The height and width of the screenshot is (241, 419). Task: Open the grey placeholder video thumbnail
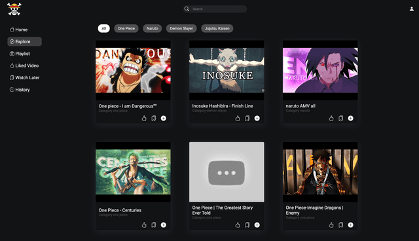pyautogui.click(x=227, y=172)
